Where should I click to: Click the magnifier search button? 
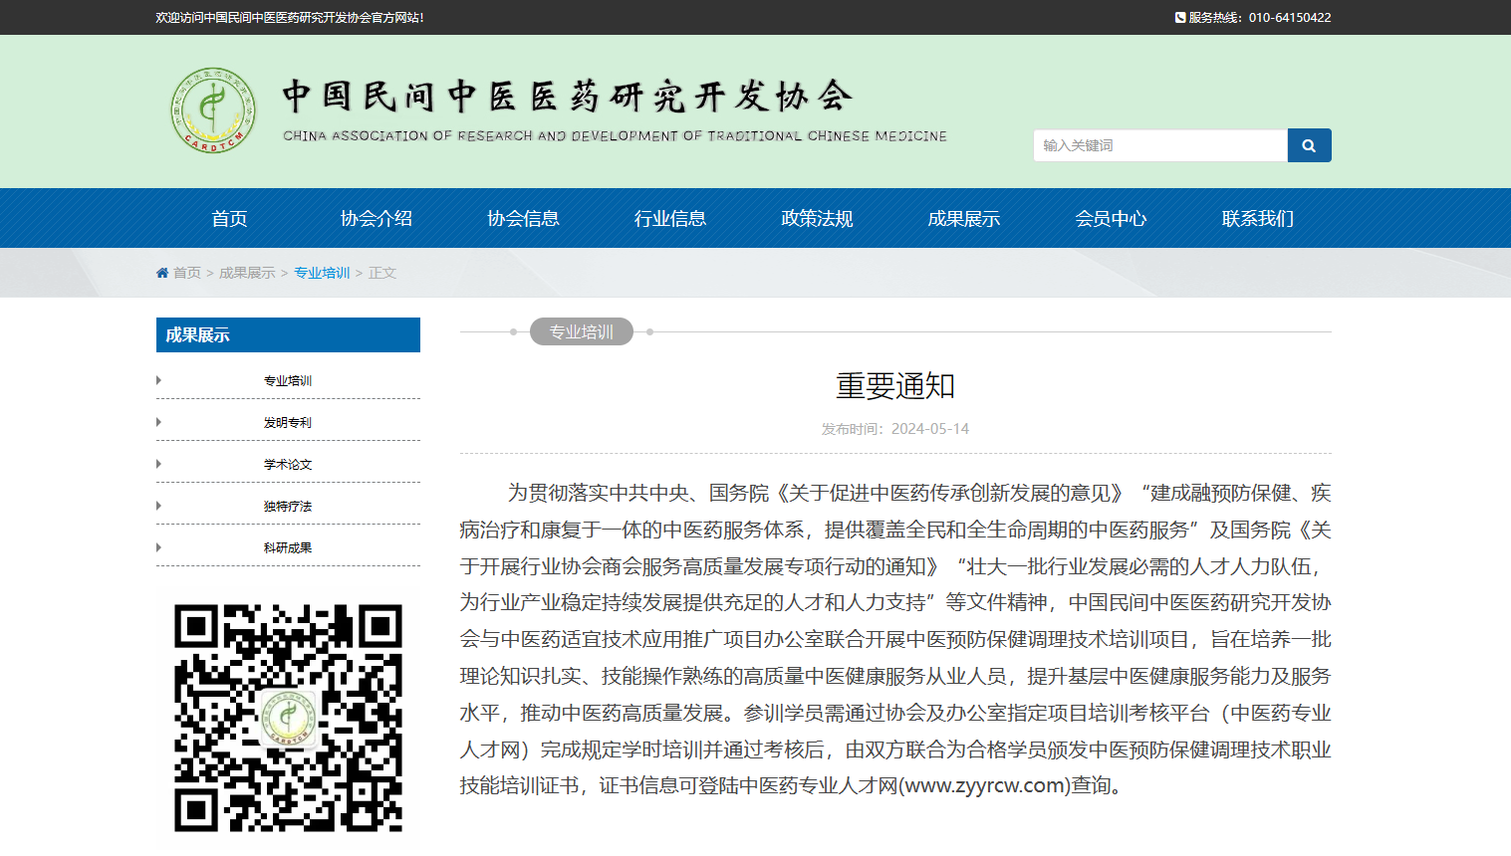(1309, 145)
